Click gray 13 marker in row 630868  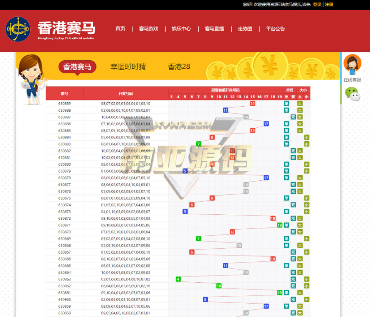[x=239, y=245]
